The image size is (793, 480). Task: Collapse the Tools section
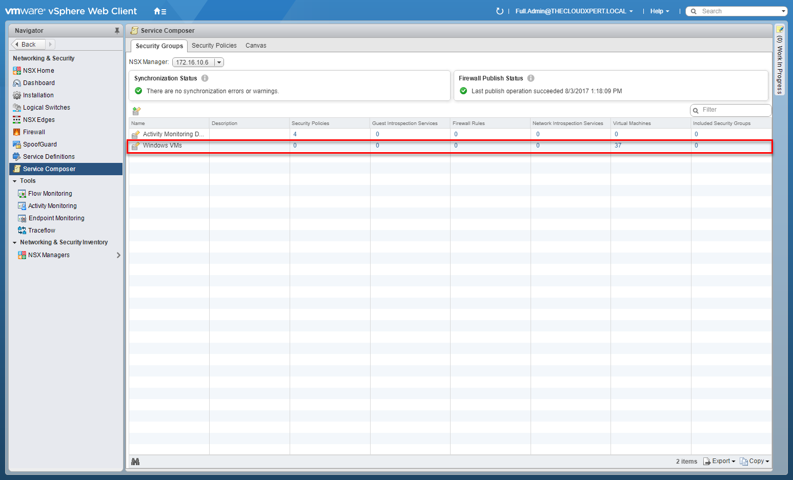pyautogui.click(x=15, y=181)
